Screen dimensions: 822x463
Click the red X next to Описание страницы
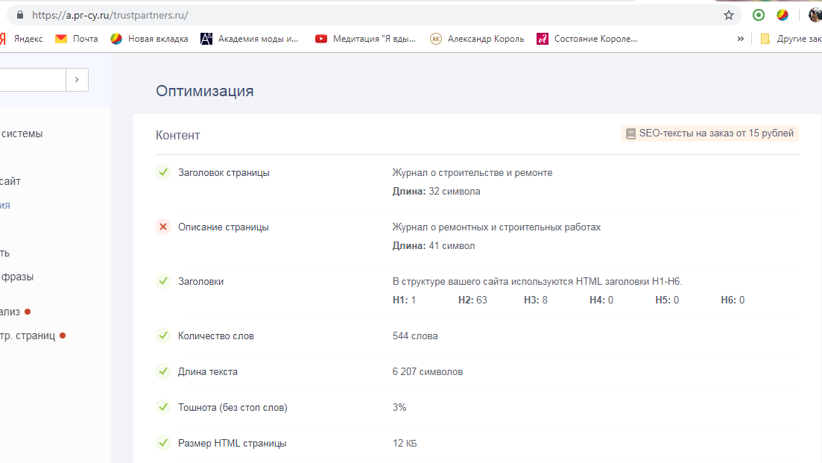point(163,227)
